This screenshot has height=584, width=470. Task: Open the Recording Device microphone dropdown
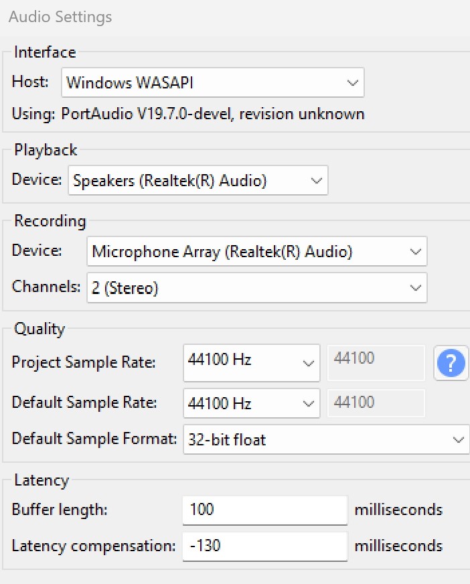(256, 252)
